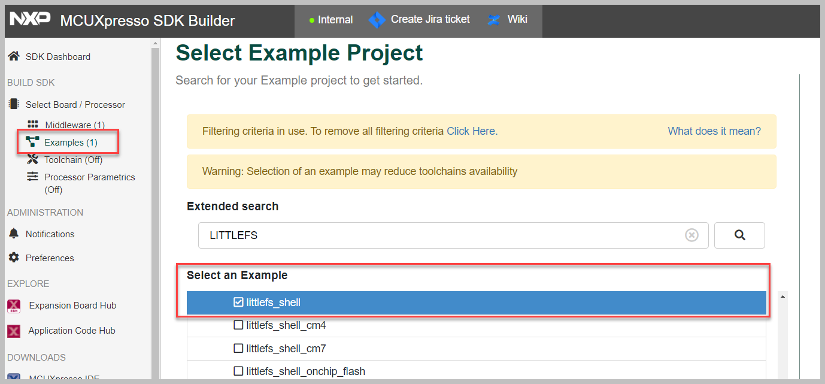
Task: Click the Notifications bell icon
Action: pos(14,234)
